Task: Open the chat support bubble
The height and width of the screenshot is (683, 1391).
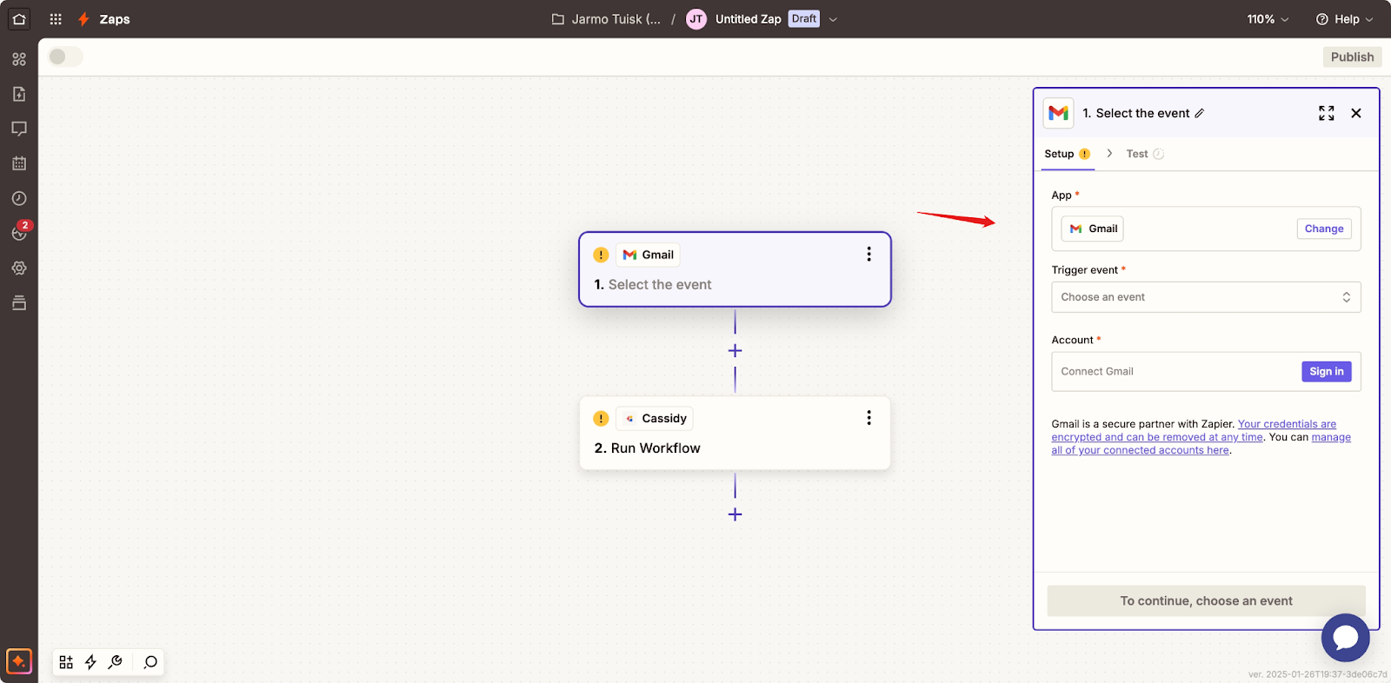Action: click(x=1345, y=637)
